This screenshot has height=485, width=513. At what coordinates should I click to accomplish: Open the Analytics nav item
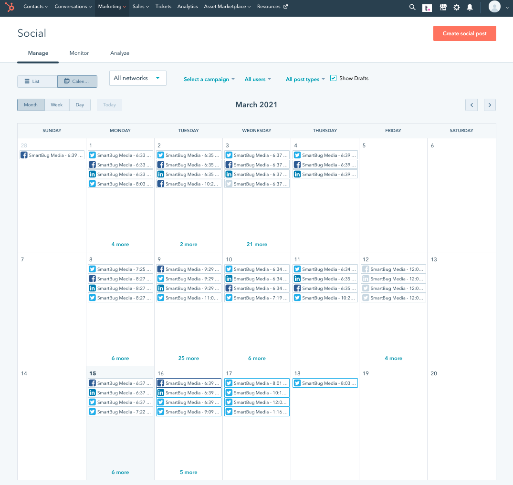[x=188, y=7]
